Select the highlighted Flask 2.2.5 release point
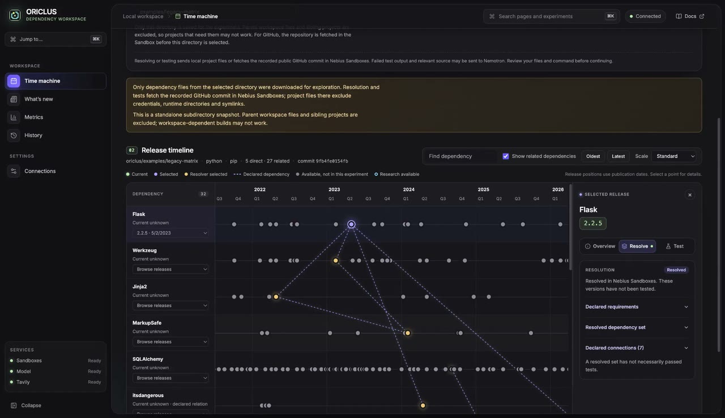 point(351,224)
